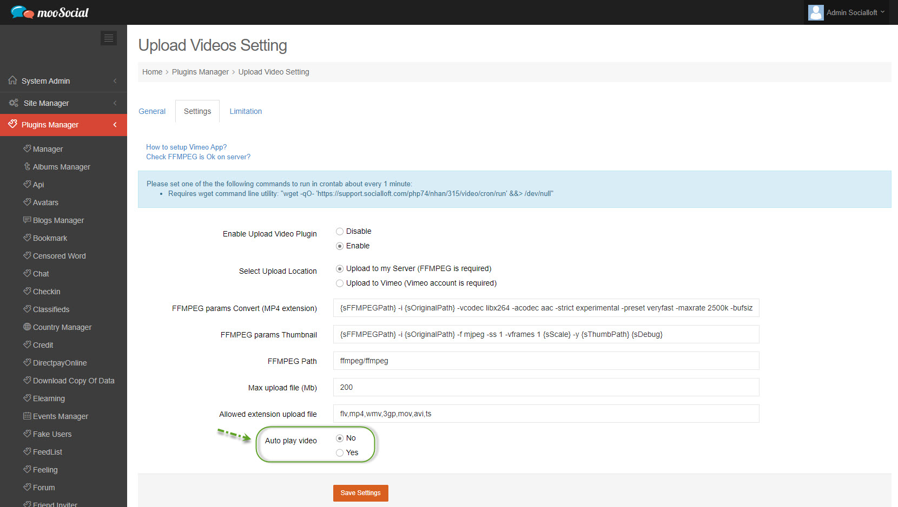This screenshot has height=507, width=898.
Task: Click FFMPEG params Thumbnail input field
Action: click(546, 334)
